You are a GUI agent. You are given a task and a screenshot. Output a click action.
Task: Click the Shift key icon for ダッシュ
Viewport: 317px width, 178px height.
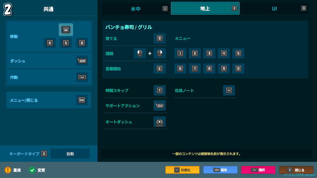tap(82, 61)
